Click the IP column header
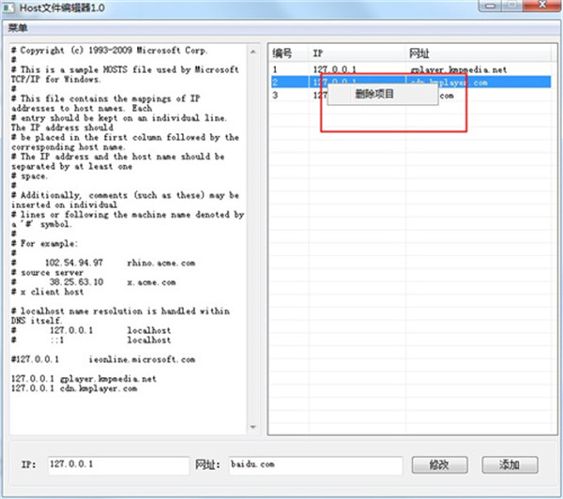 click(357, 53)
